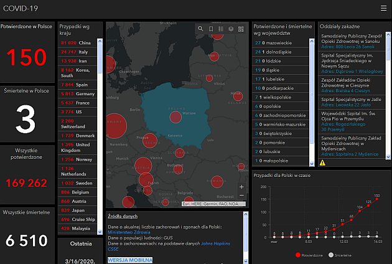Screen dimensions: 392x264
Task: Toggle Śmiertelne series in chart legend
Action: coord(340,255)
